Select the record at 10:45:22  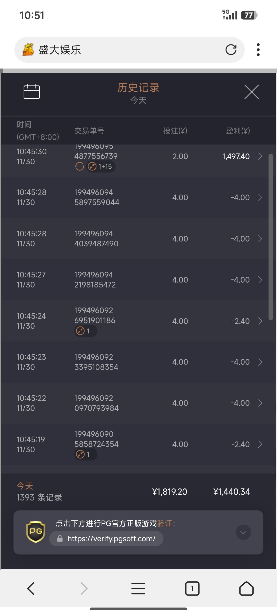pyautogui.click(x=138, y=403)
